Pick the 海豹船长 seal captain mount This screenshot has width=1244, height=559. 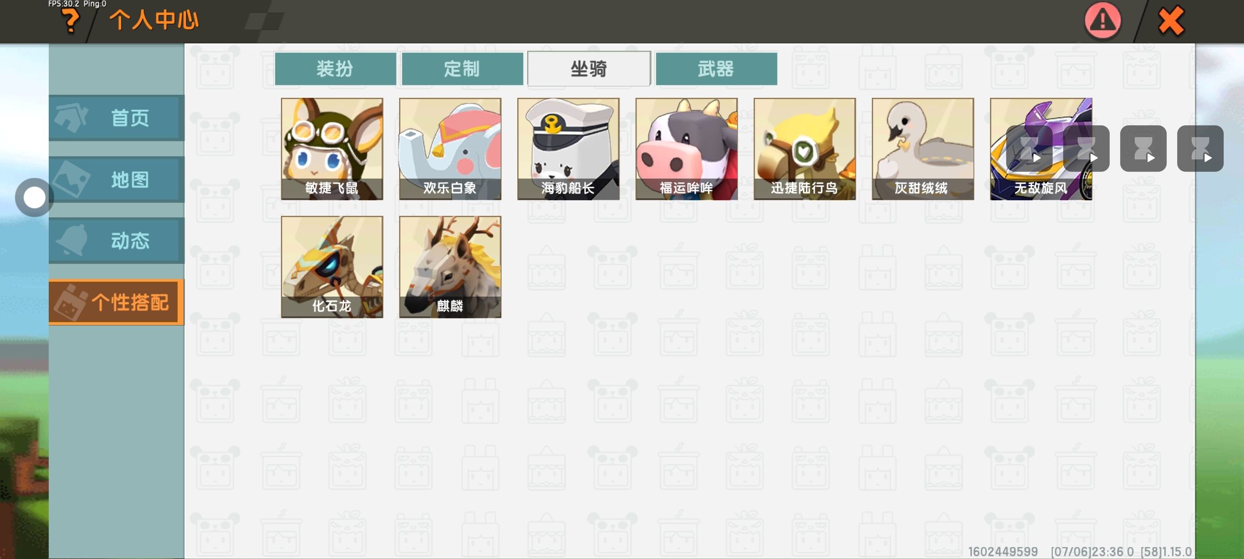pyautogui.click(x=568, y=149)
